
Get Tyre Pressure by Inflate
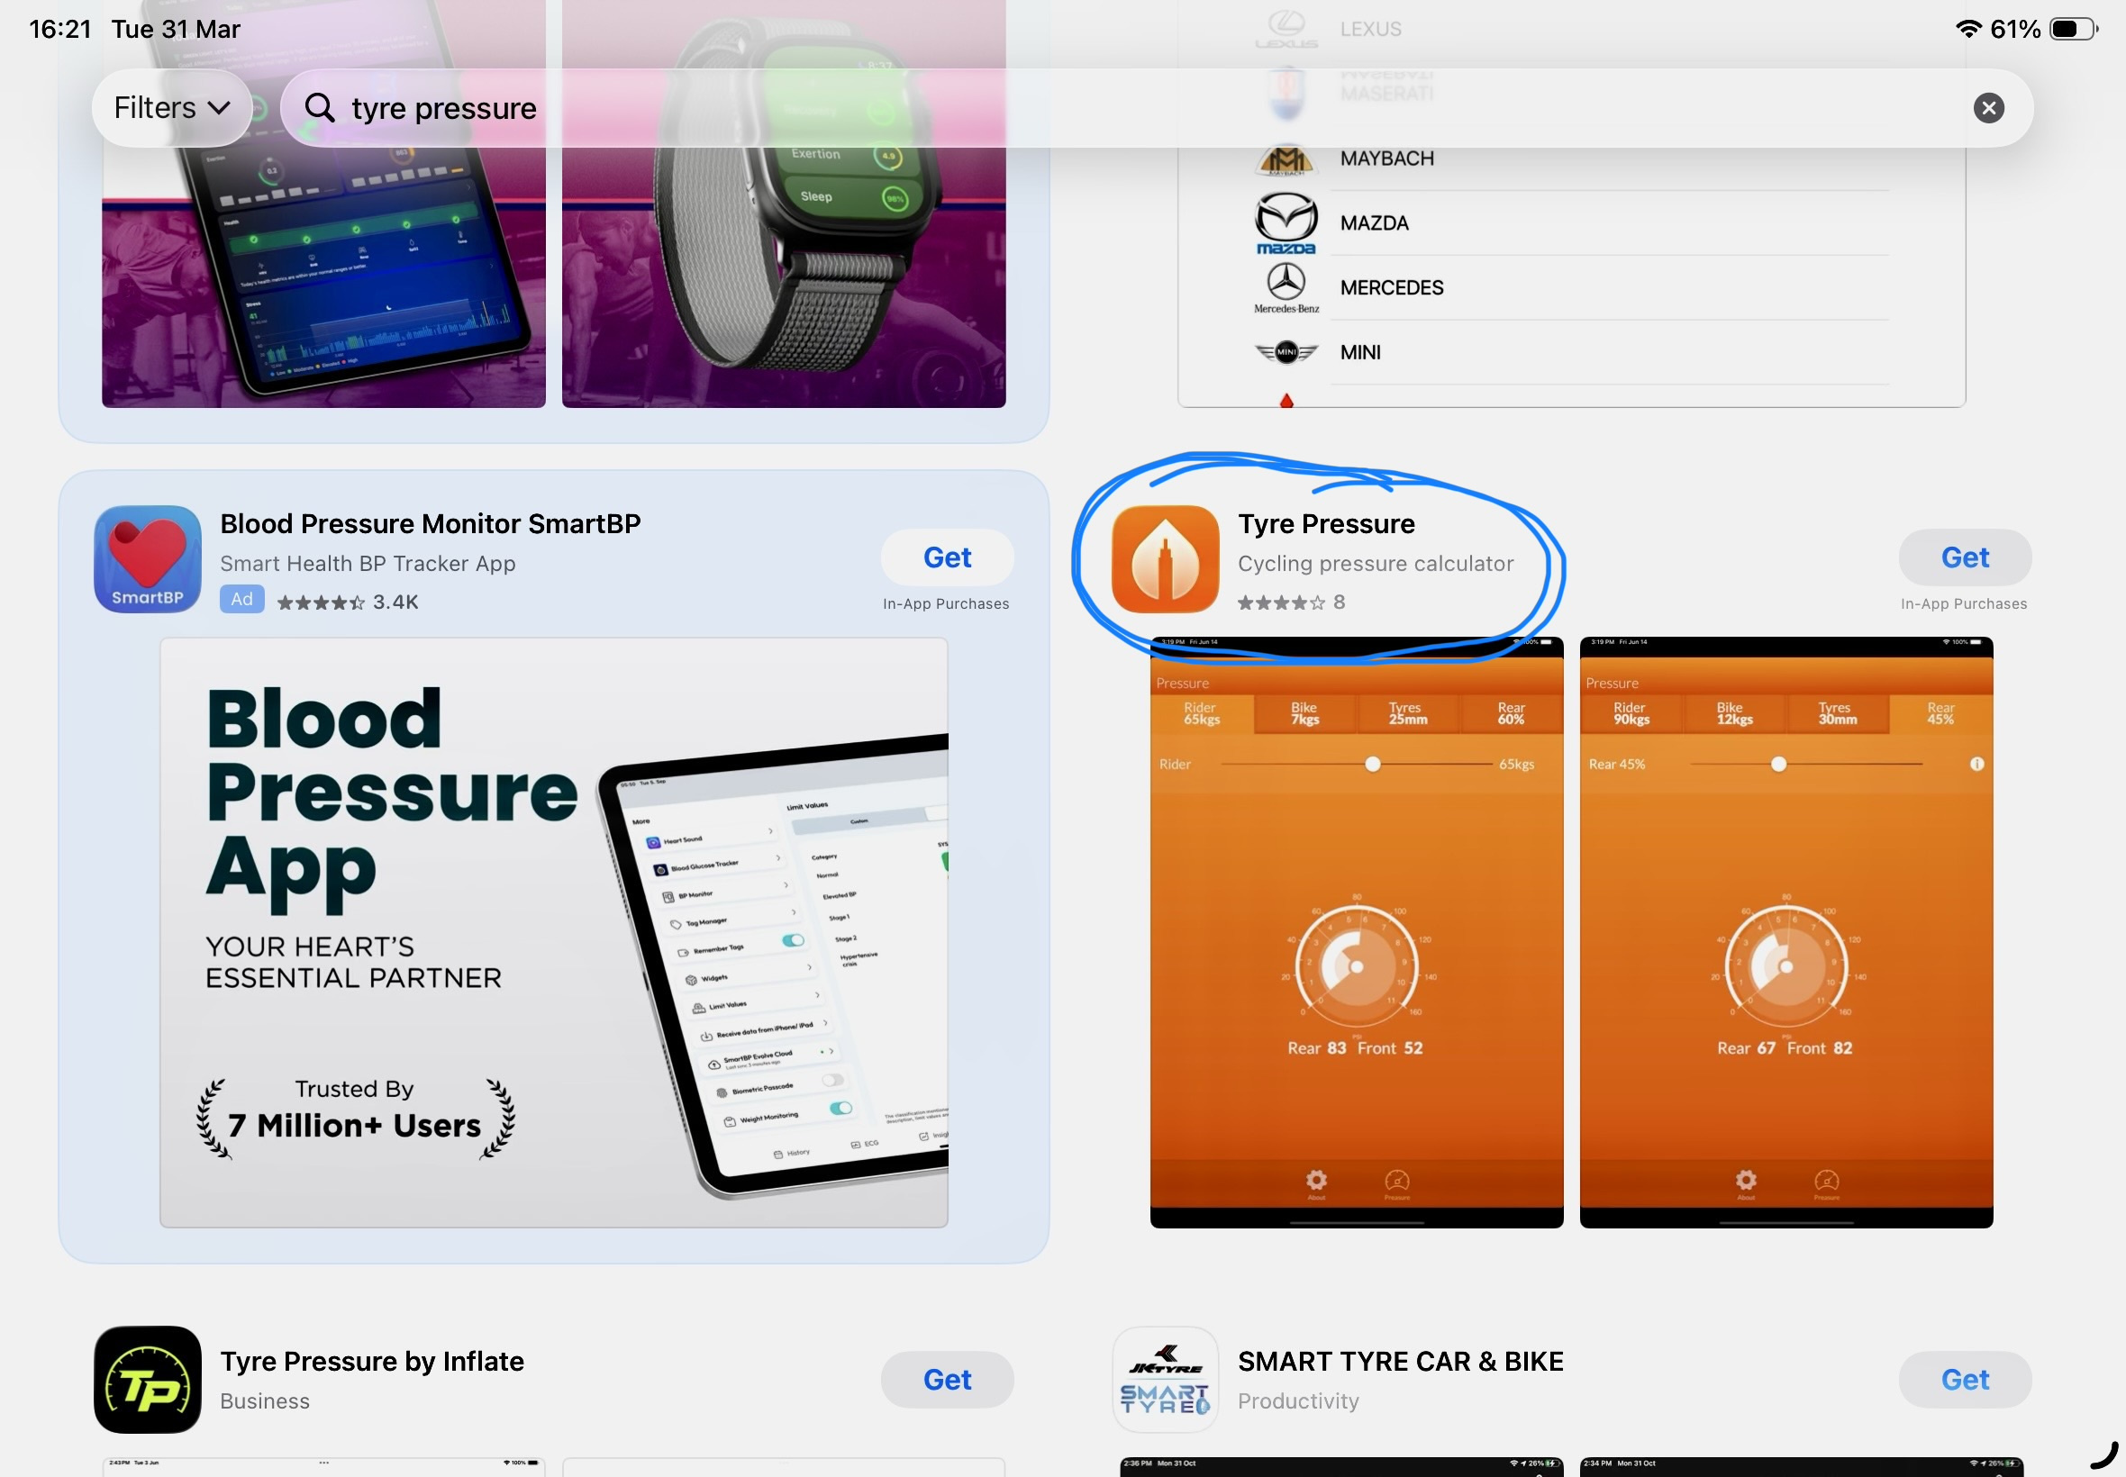[946, 1379]
